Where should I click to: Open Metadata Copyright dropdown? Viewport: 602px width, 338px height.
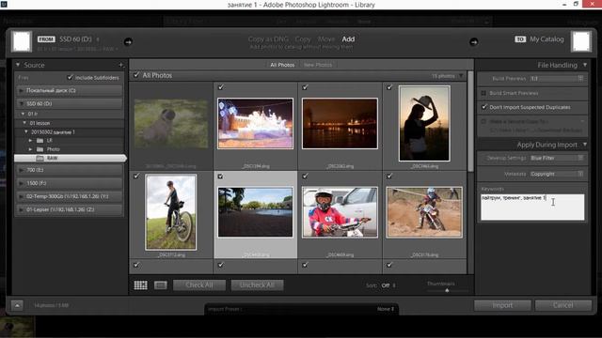click(557, 174)
